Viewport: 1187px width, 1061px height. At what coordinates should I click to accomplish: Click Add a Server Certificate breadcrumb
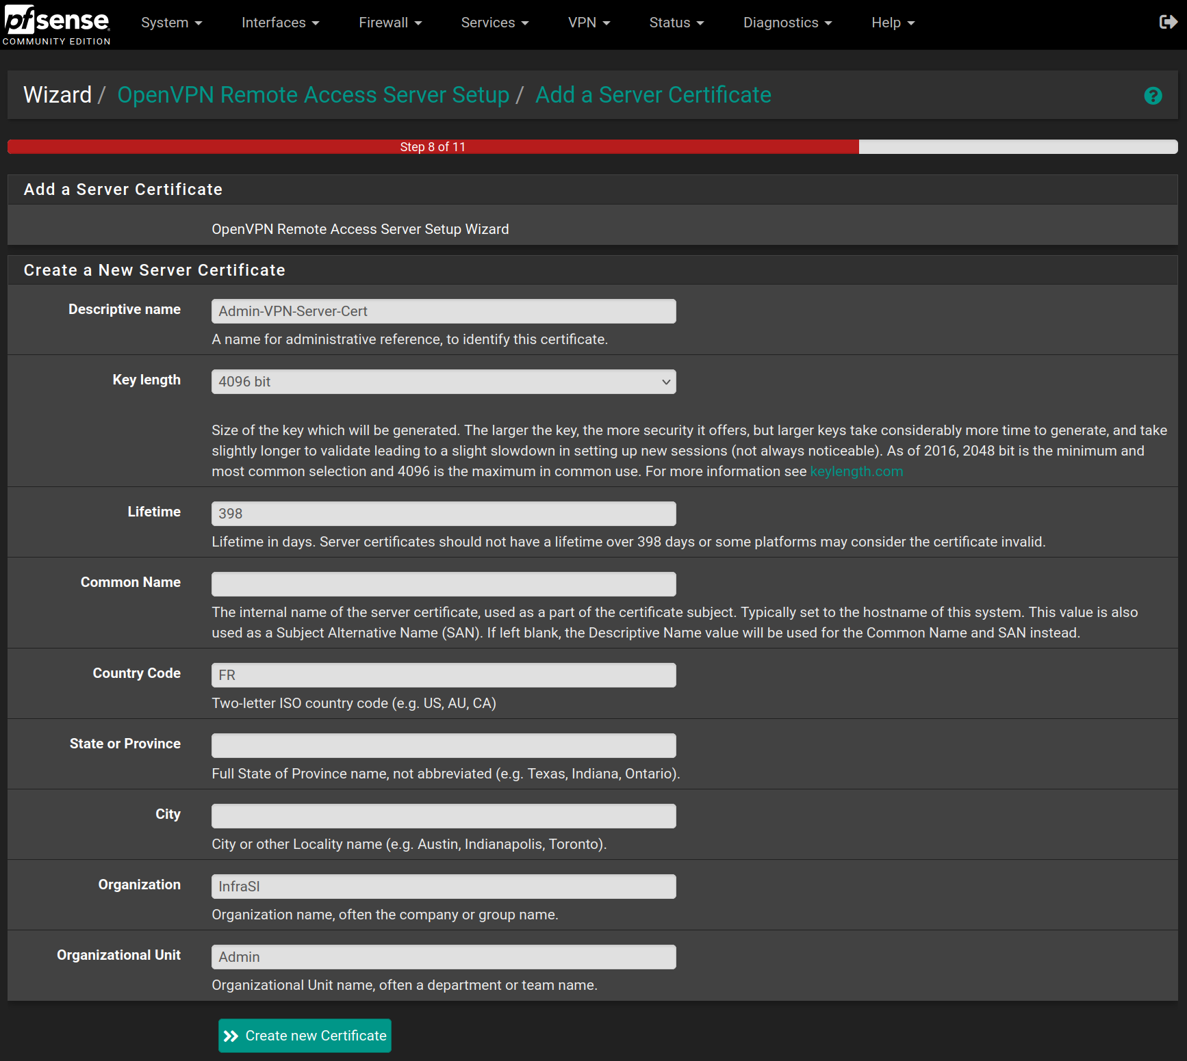coord(653,95)
